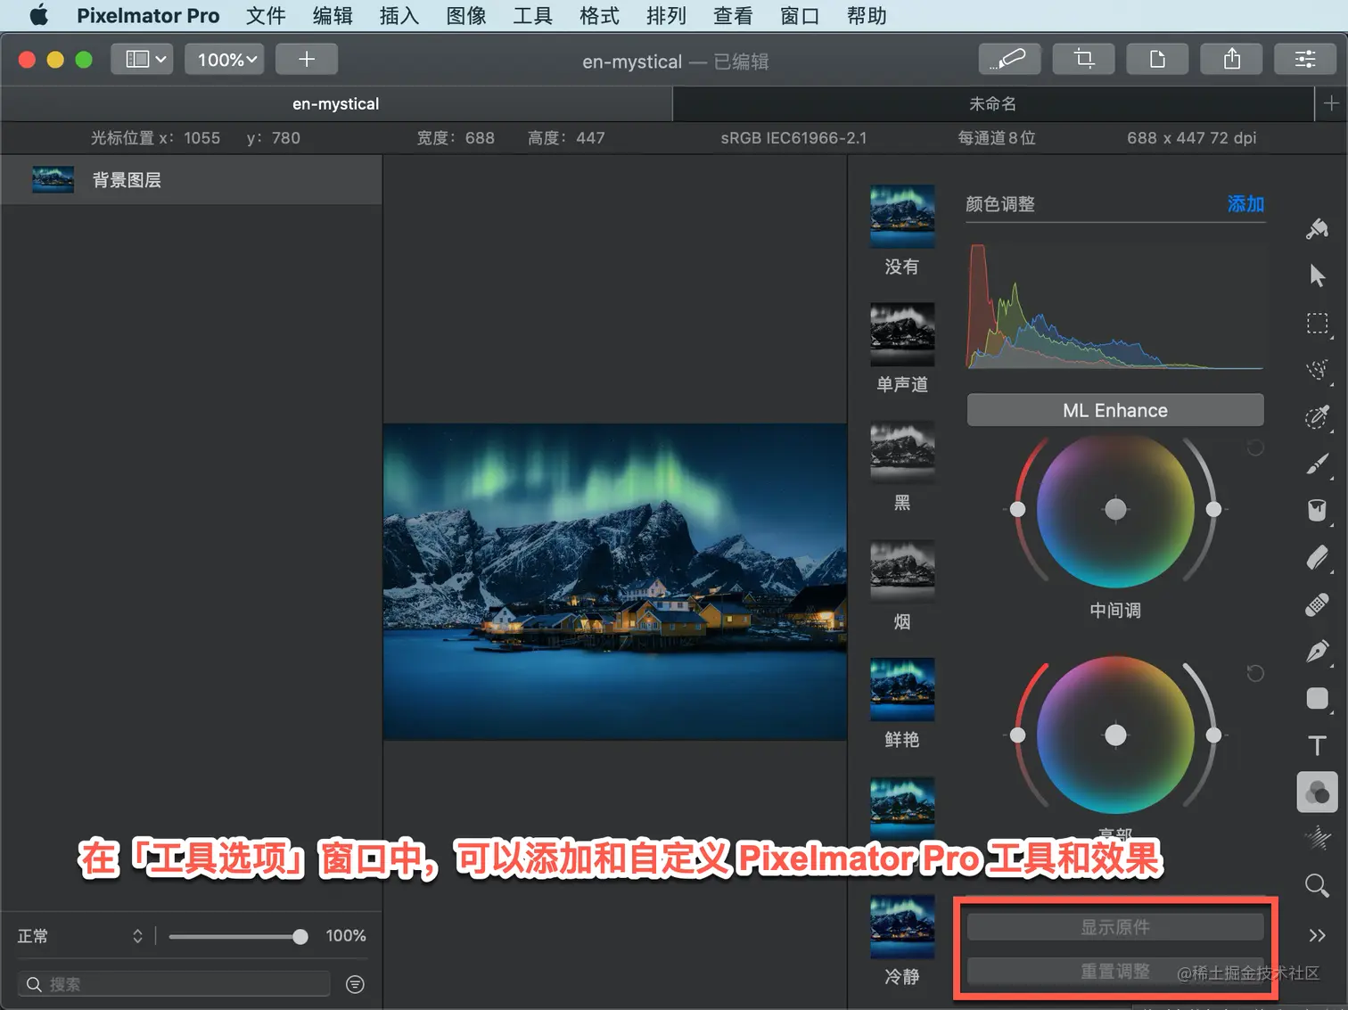
Task: Select the Type text tool
Action: coord(1317,745)
